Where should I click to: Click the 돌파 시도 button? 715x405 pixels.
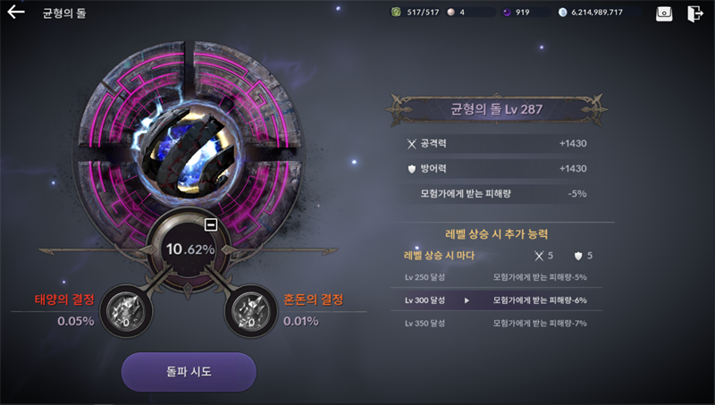click(189, 372)
